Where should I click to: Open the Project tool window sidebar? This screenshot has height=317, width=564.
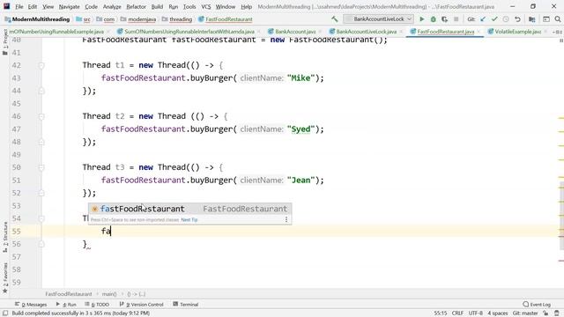pos(5,42)
